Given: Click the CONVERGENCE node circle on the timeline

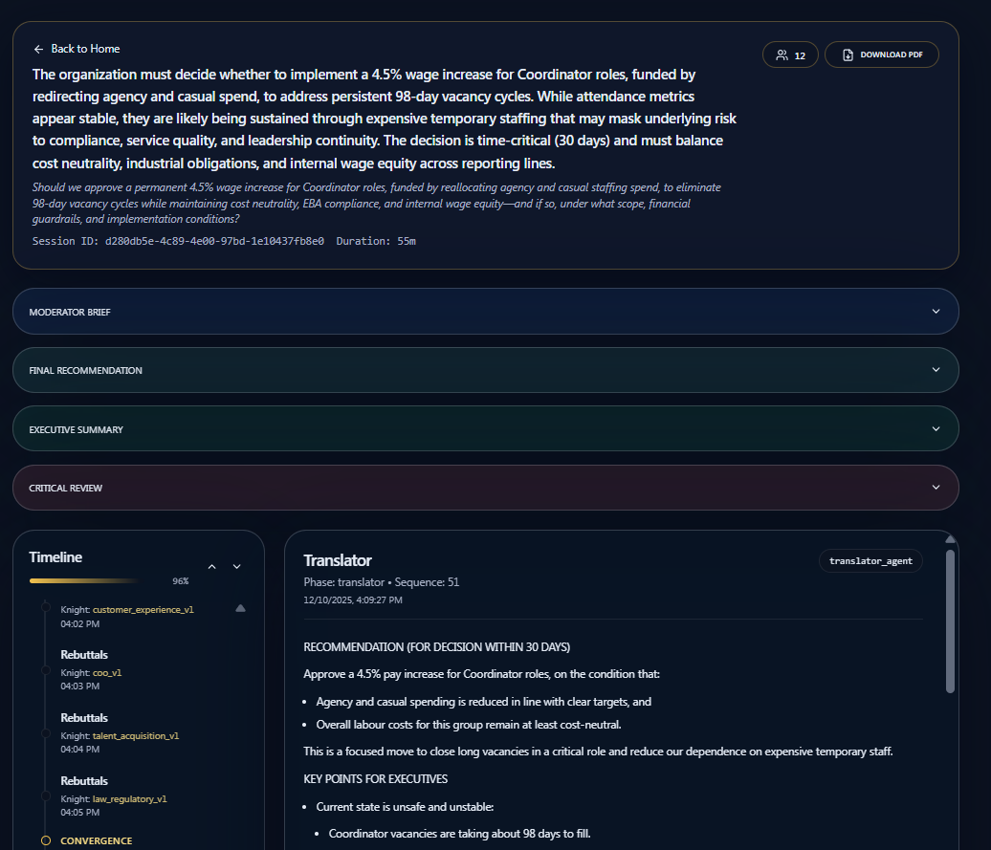Looking at the screenshot, I should coord(45,839).
